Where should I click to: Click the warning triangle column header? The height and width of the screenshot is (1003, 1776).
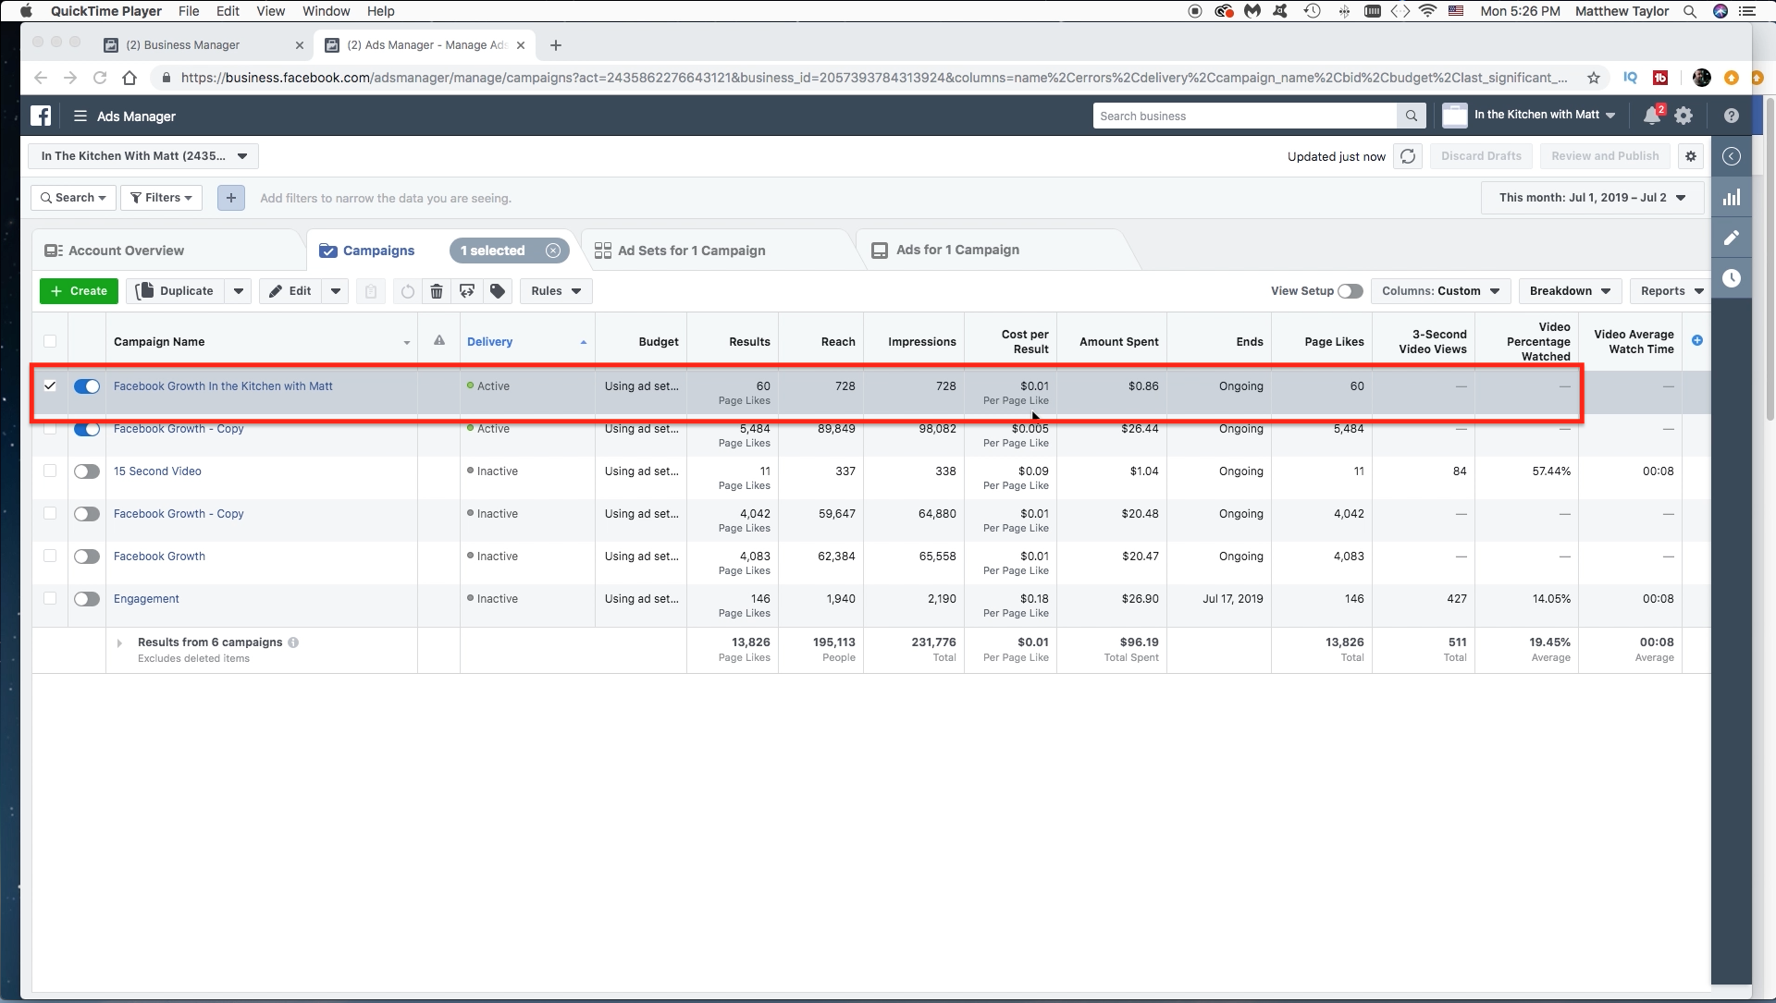(439, 340)
